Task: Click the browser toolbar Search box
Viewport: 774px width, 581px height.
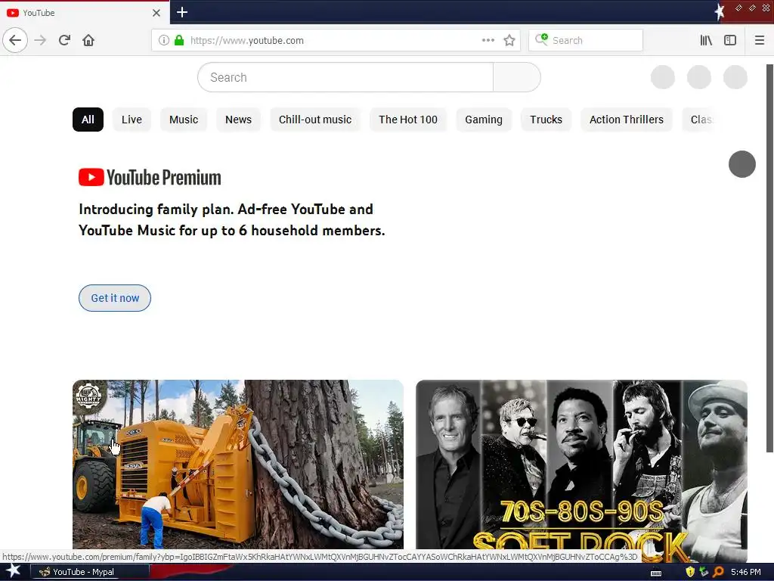Action: tap(586, 41)
